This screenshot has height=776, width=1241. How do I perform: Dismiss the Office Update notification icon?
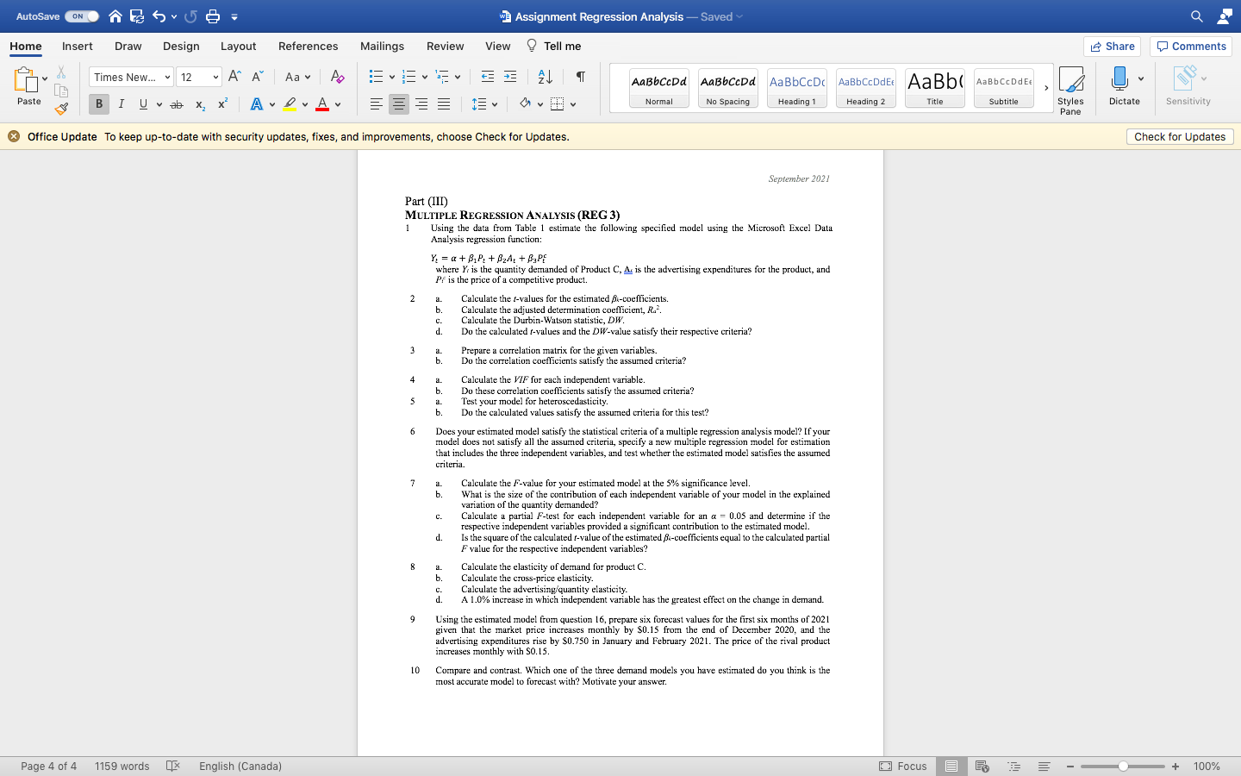(x=14, y=136)
